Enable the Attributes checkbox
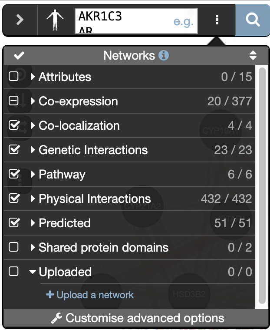Viewport: 270px width, 330px height. 14,77
